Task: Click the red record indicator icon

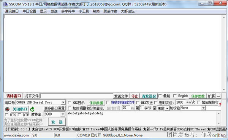Action: 7,109
